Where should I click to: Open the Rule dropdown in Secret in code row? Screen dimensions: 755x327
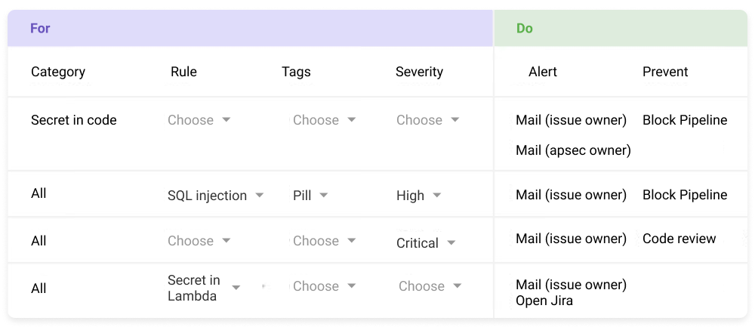click(199, 120)
